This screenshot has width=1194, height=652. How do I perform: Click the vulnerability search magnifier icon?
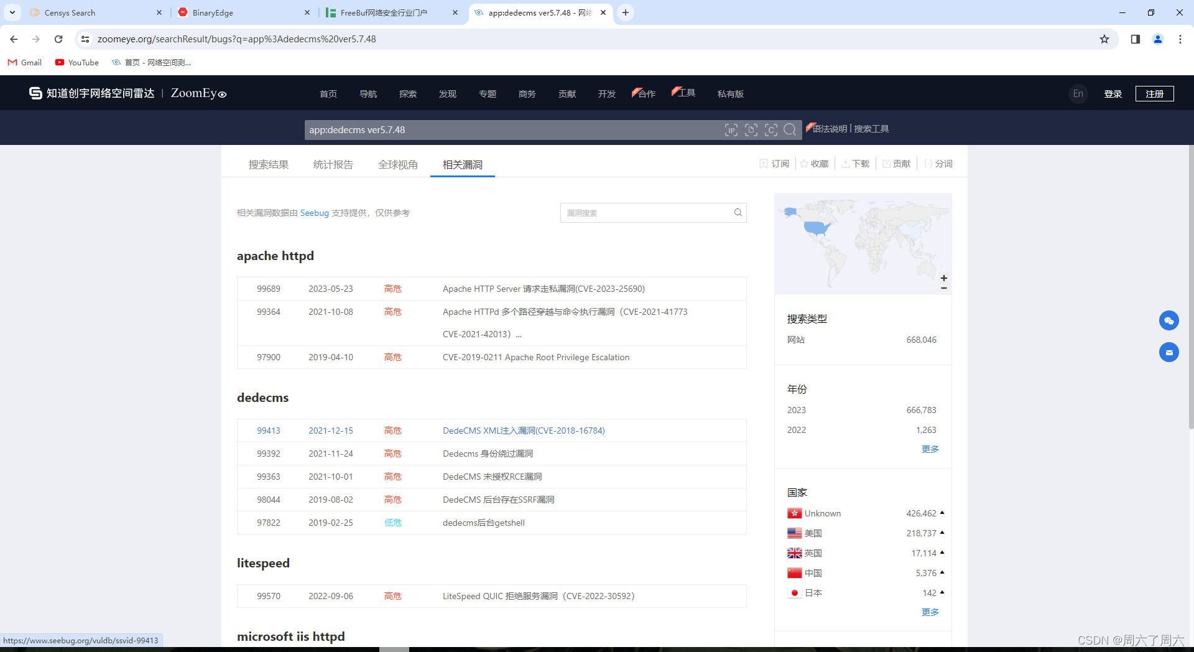click(738, 213)
